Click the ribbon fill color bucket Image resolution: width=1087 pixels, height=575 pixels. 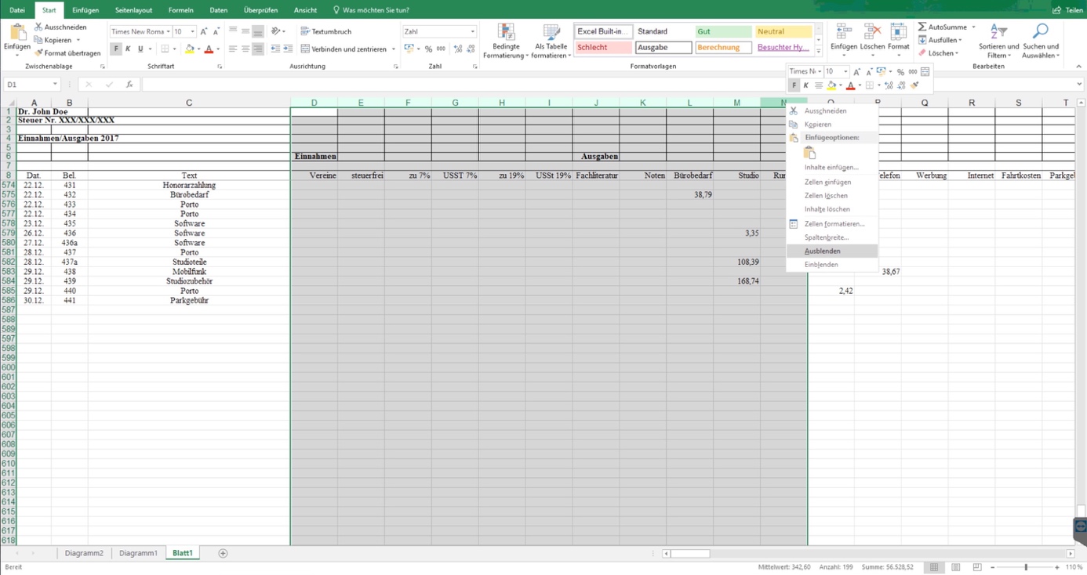(188, 49)
